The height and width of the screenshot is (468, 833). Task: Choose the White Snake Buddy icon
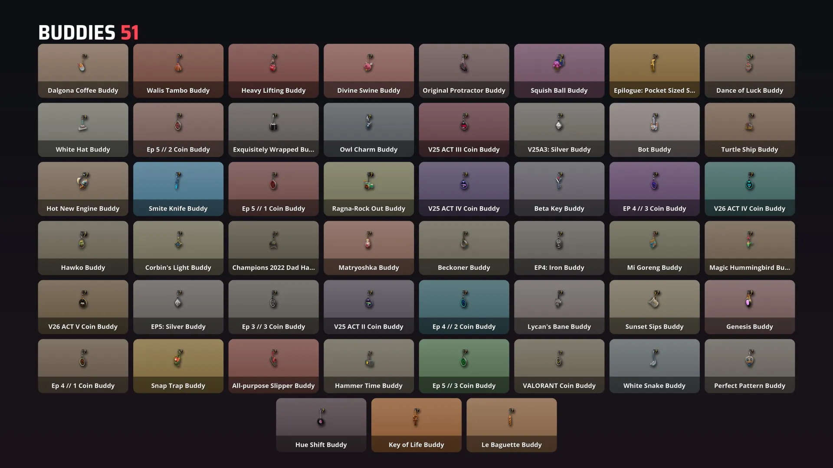[x=654, y=358]
